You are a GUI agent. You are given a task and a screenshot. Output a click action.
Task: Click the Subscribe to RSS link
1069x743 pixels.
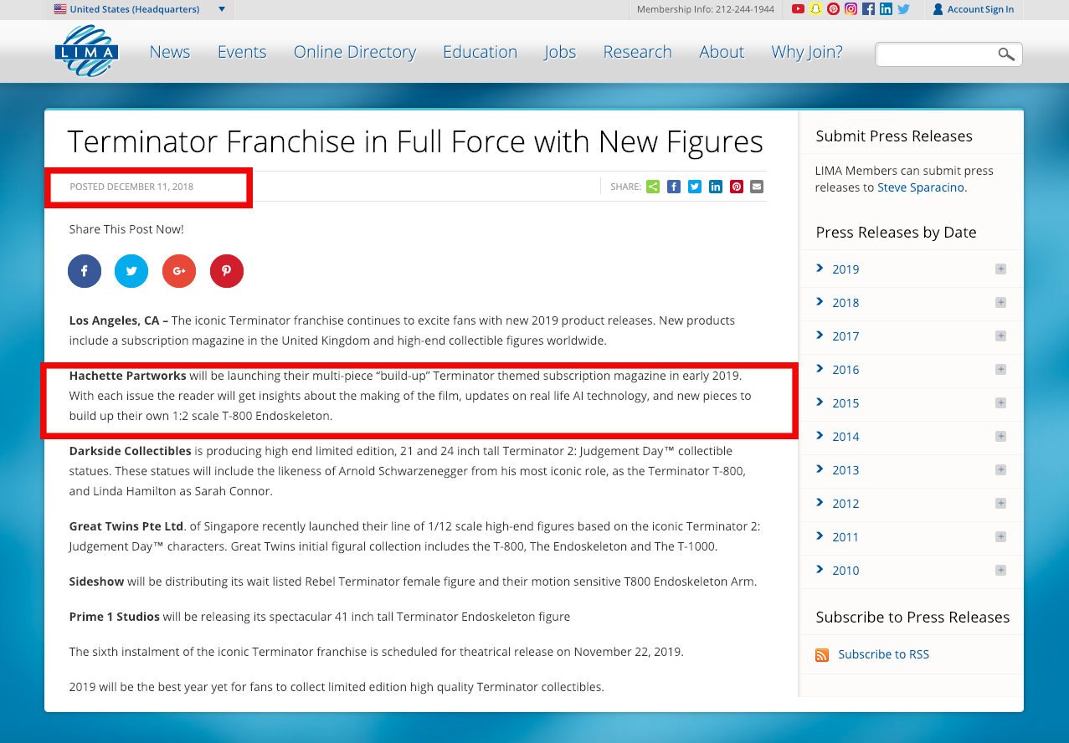tap(884, 654)
